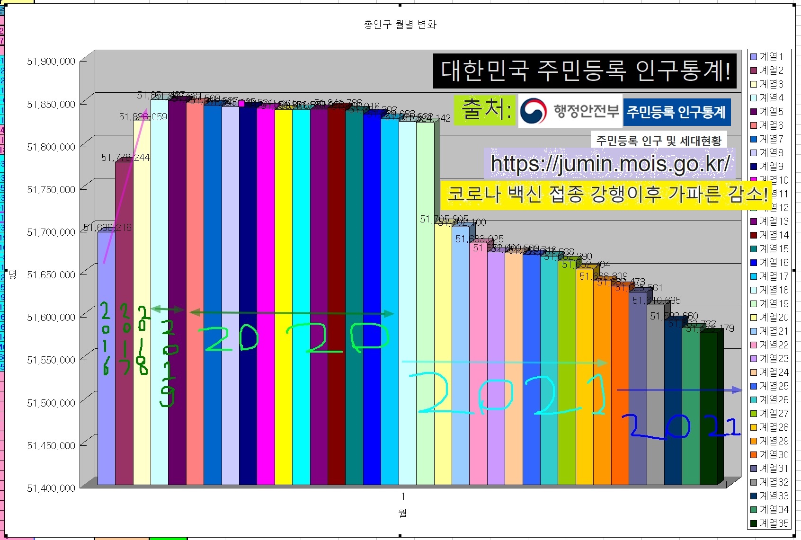Click the 51,650,000 axis label
This screenshot has height=540, width=801.
(x=51, y=274)
